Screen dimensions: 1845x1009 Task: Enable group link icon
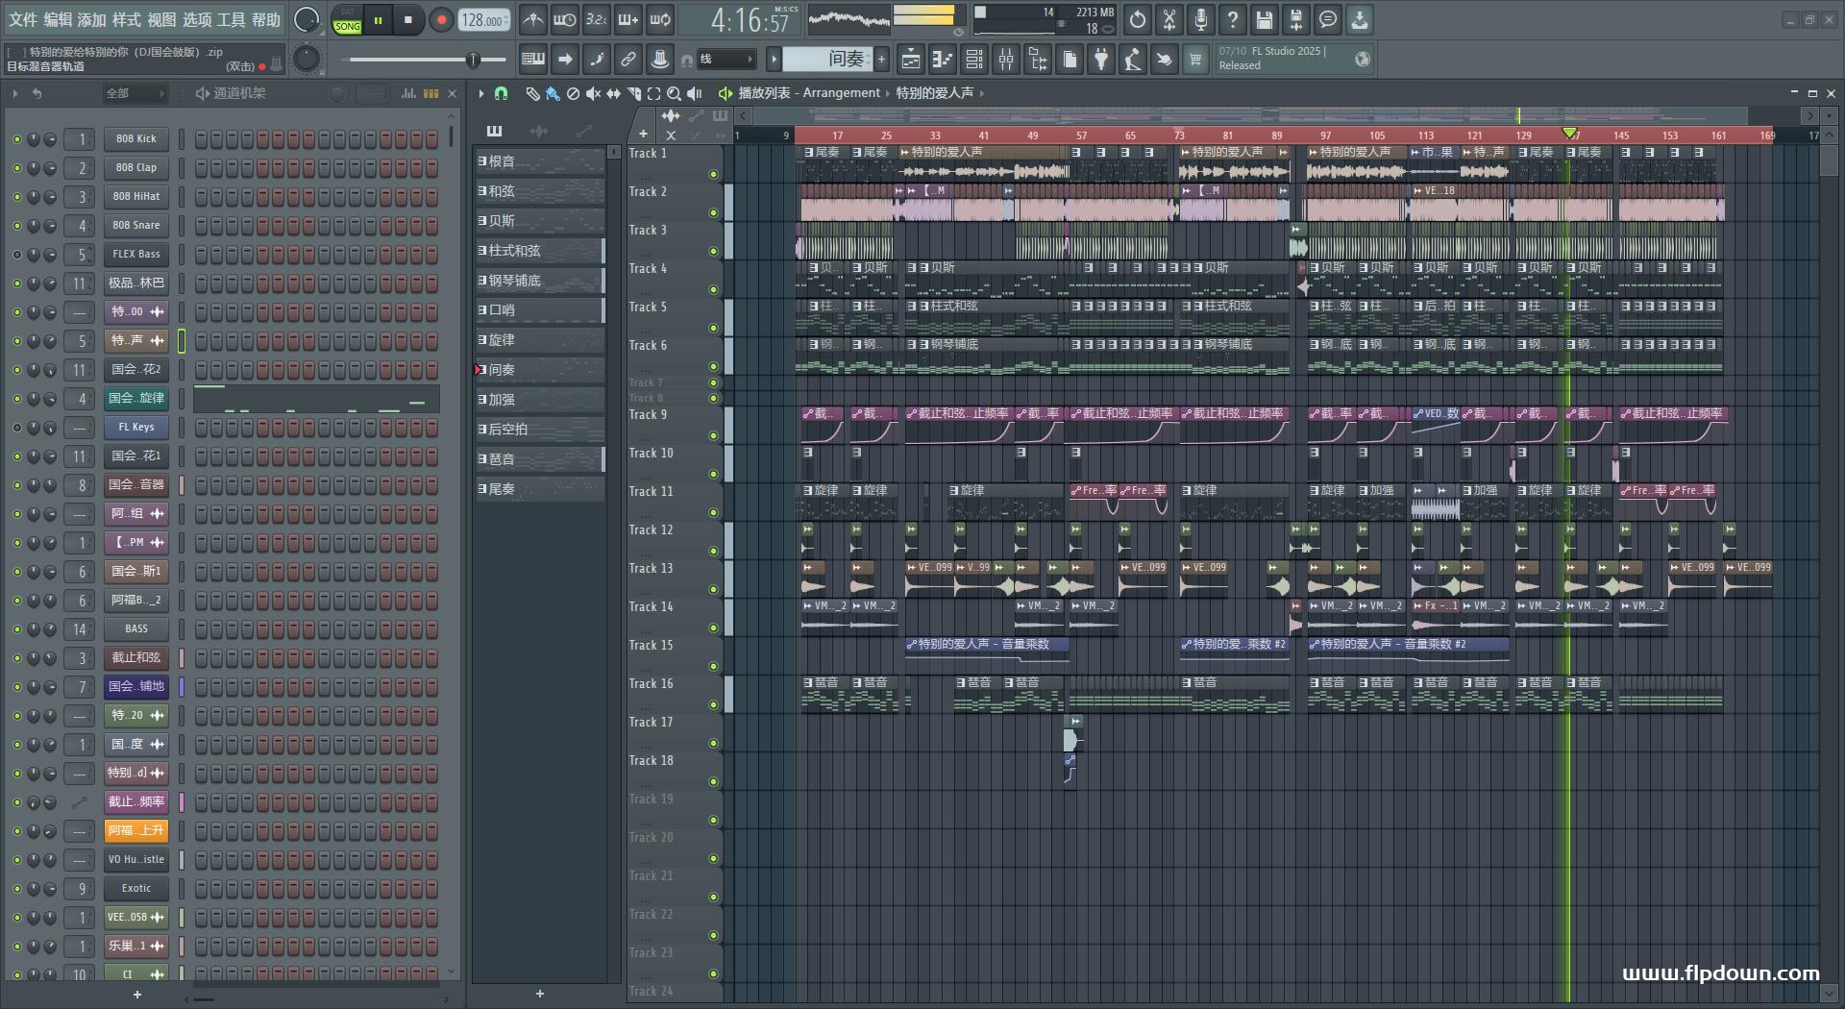627,60
